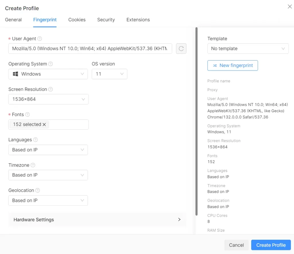Cancel the profile creation
The width and height of the screenshot is (294, 254).
[236, 245]
